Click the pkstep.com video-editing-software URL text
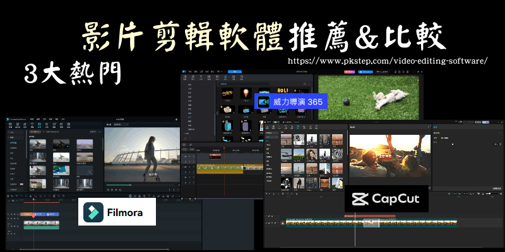Image resolution: width=505 pixels, height=252 pixels. tap(388, 61)
